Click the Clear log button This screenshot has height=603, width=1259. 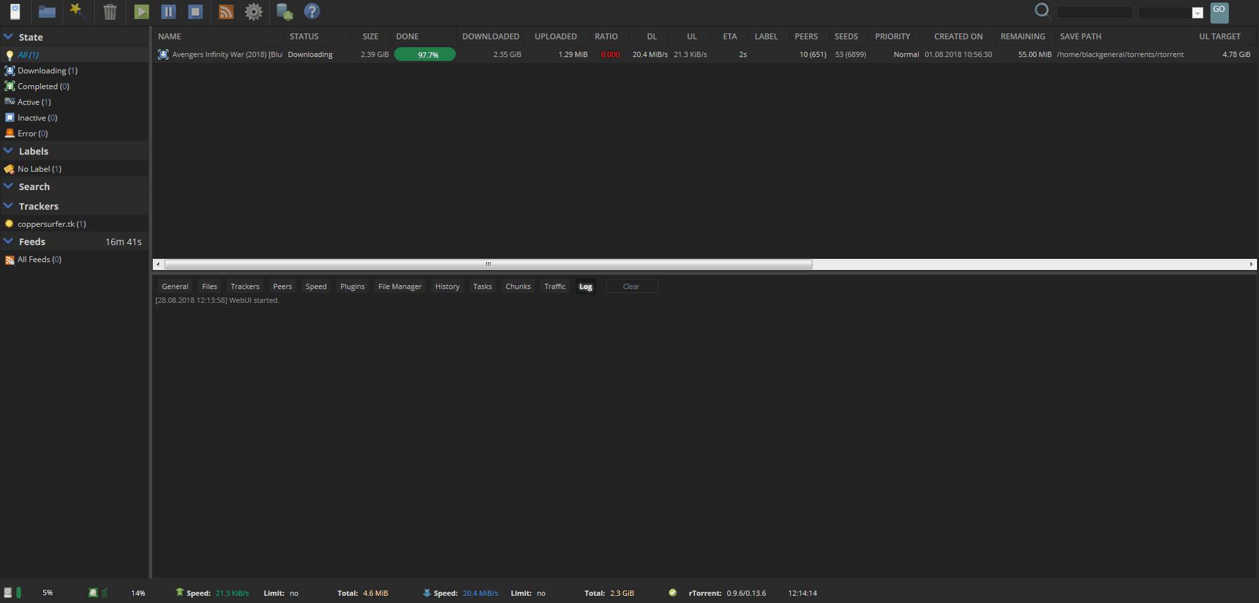pos(631,286)
